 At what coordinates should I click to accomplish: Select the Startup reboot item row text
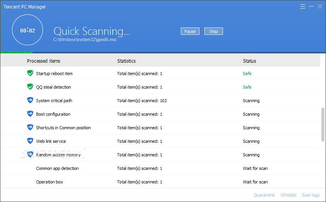tap(54, 74)
